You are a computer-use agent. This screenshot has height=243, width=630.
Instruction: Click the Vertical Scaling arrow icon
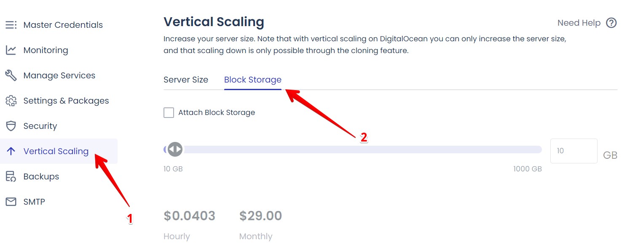pyautogui.click(x=11, y=151)
